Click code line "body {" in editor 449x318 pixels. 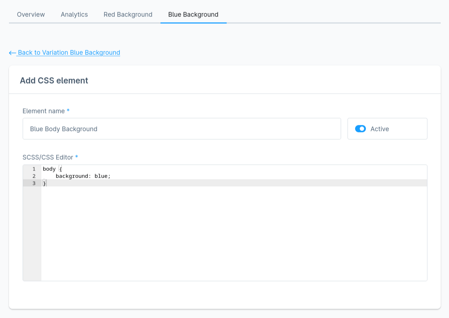53,169
